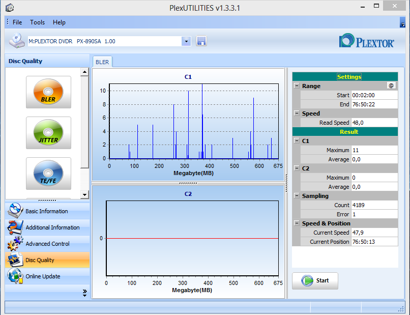Switch to the BLER tab

pyautogui.click(x=102, y=62)
